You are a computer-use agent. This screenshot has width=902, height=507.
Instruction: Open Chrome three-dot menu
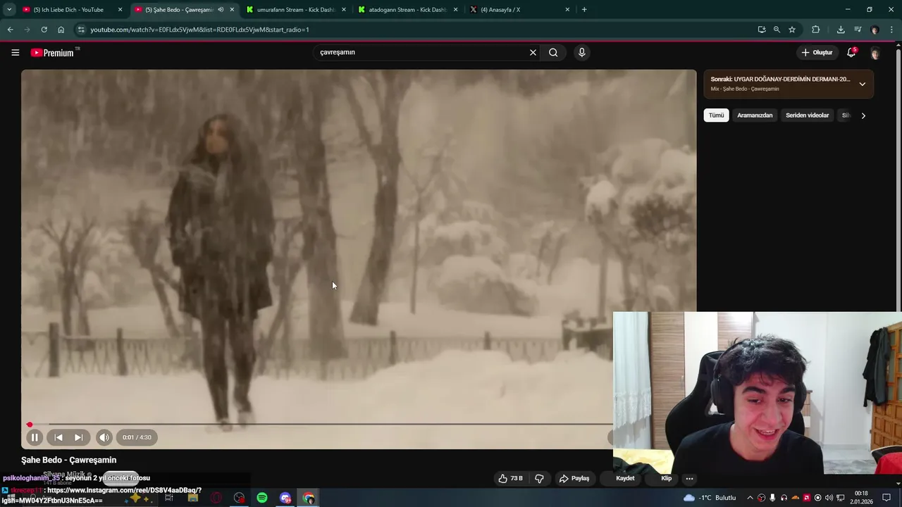click(892, 30)
